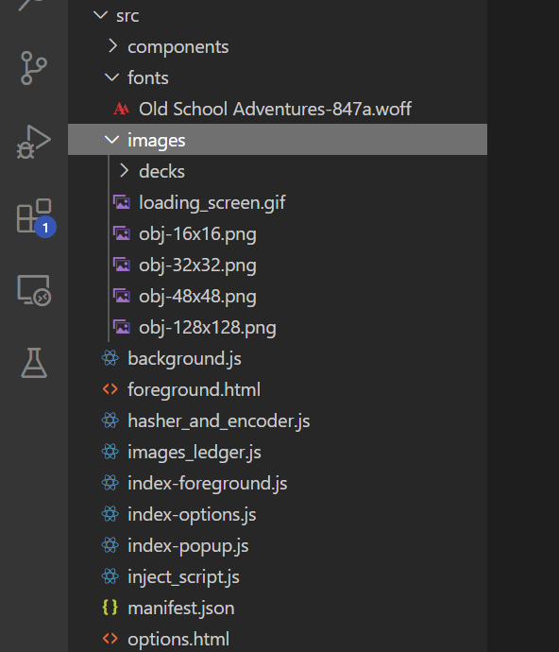Open obj-128x128.png file
The image size is (559, 652).
pyautogui.click(x=208, y=328)
